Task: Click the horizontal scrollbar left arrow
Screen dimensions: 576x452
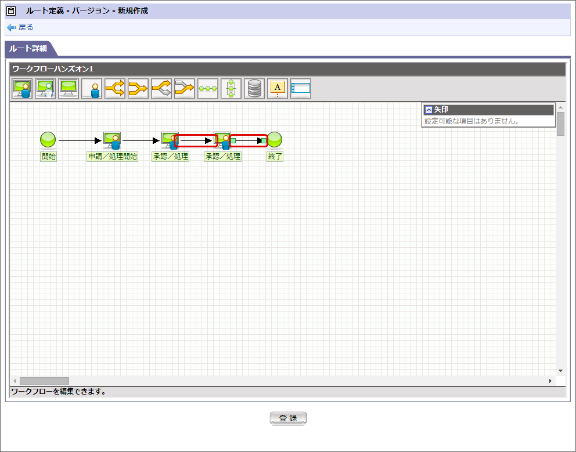Action: click(x=15, y=381)
